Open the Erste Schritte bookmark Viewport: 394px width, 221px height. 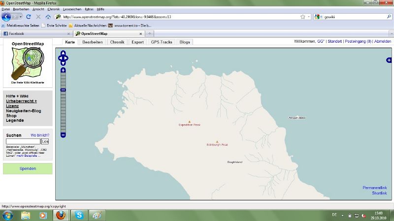point(54,26)
